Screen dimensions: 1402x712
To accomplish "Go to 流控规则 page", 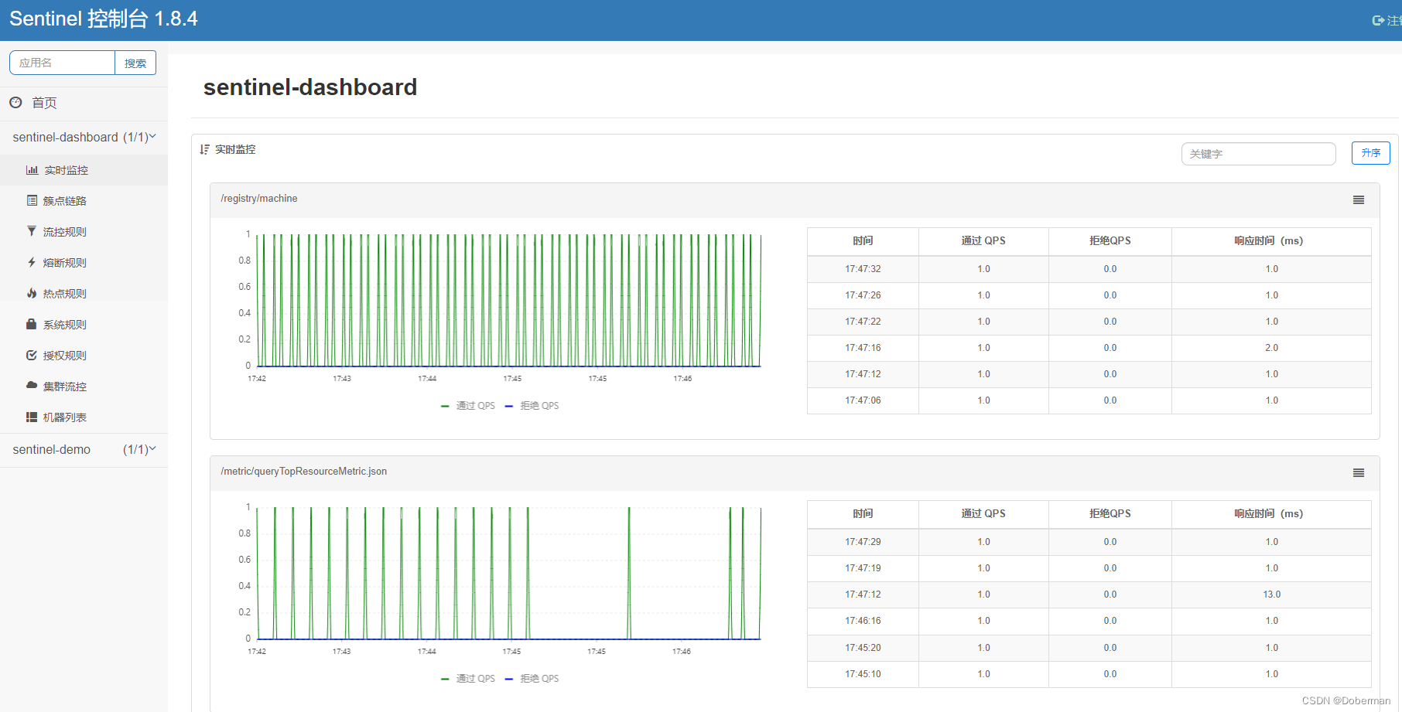I will 84,232.
